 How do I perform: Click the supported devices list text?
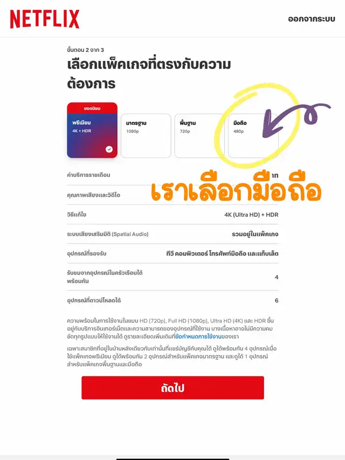[x=223, y=253]
